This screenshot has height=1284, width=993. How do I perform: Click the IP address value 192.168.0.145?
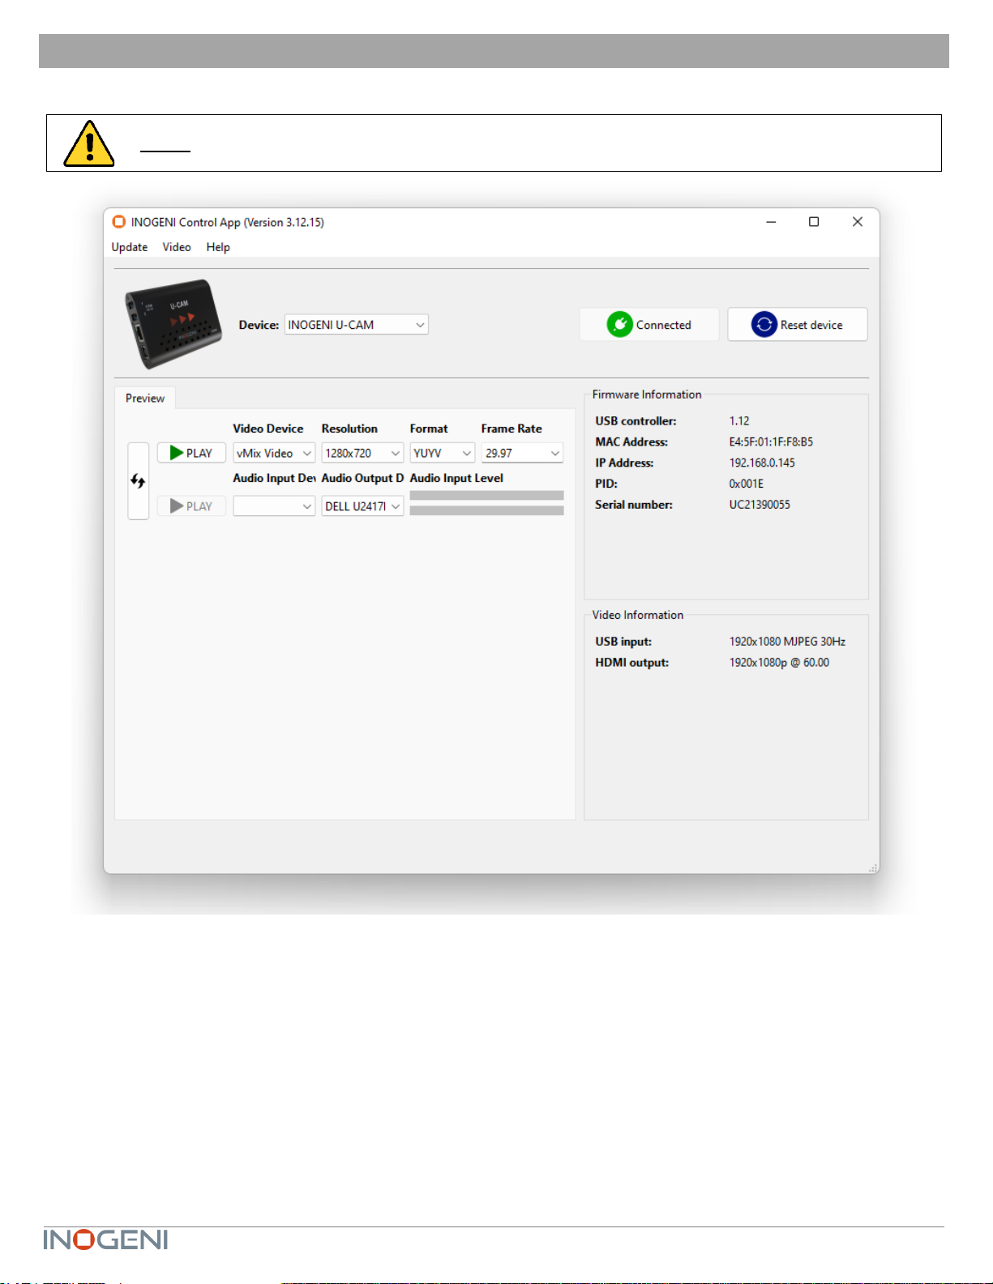(x=762, y=463)
